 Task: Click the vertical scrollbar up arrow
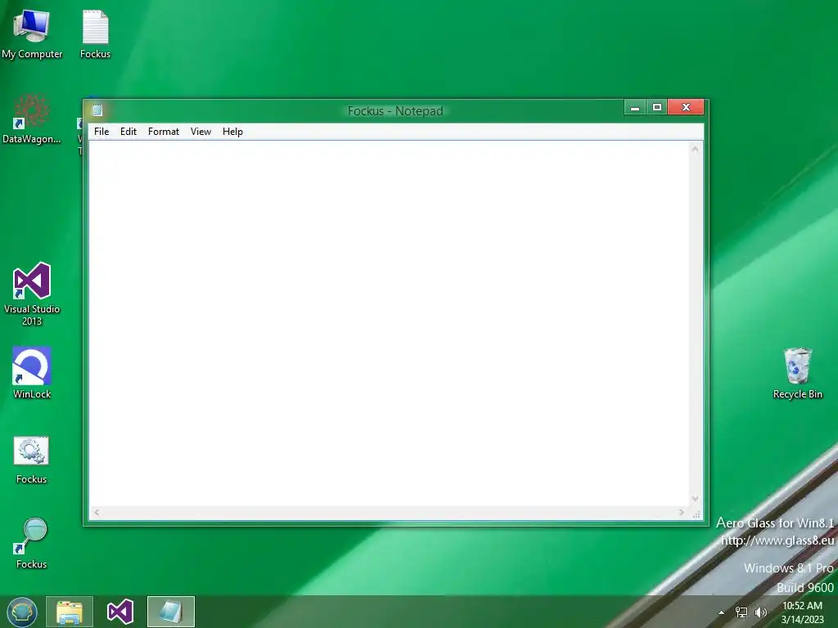696,149
